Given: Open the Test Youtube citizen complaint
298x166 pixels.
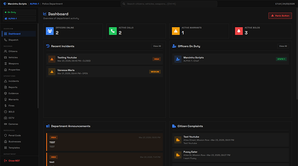Looking at the screenshot, I should click(231, 140).
